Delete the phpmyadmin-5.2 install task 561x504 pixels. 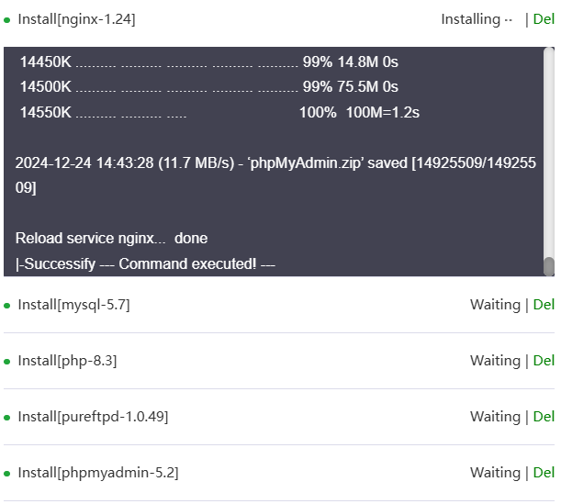pos(544,473)
